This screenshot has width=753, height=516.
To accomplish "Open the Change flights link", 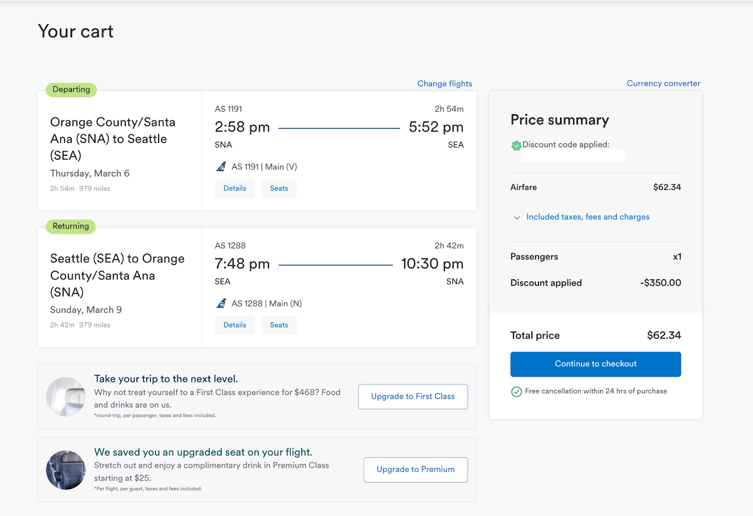I will click(444, 84).
